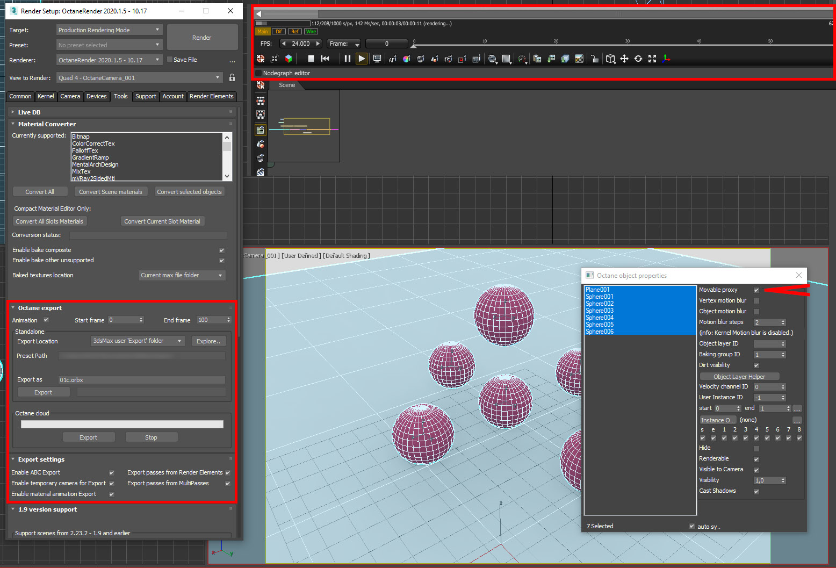Image resolution: width=836 pixels, height=568 pixels.
Task: Click the save render to clipboard icon
Action: 537,59
